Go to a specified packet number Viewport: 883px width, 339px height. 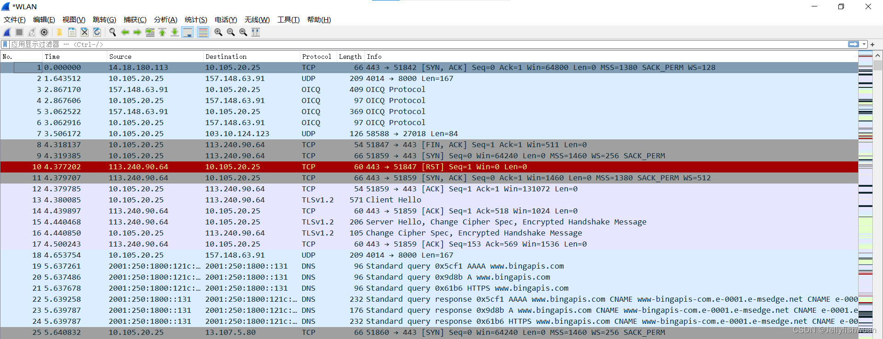[150, 32]
